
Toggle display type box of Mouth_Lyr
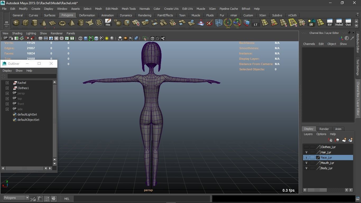click(x=313, y=163)
